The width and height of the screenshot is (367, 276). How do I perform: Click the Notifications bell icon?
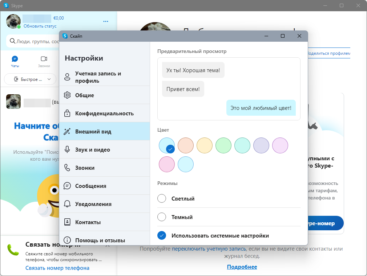tap(67, 204)
